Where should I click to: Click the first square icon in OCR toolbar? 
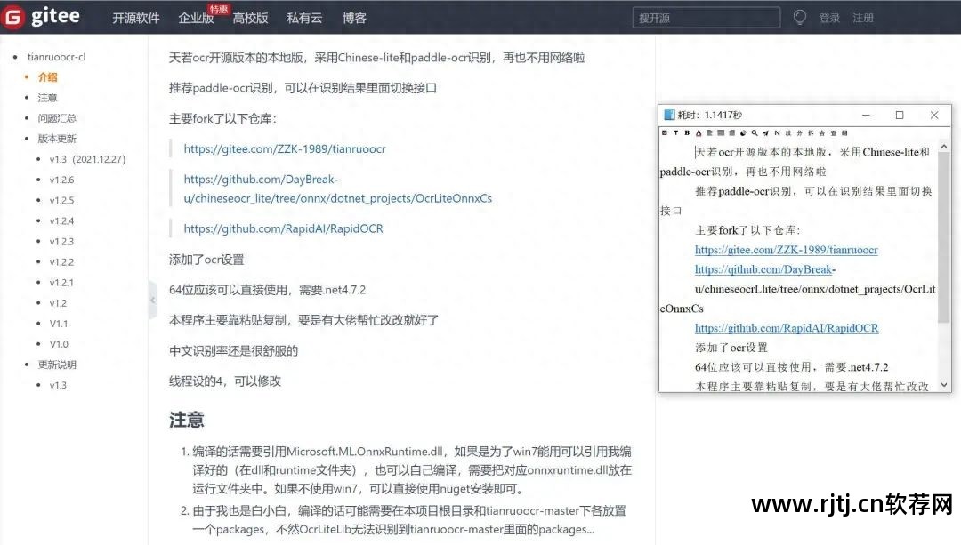click(x=665, y=132)
